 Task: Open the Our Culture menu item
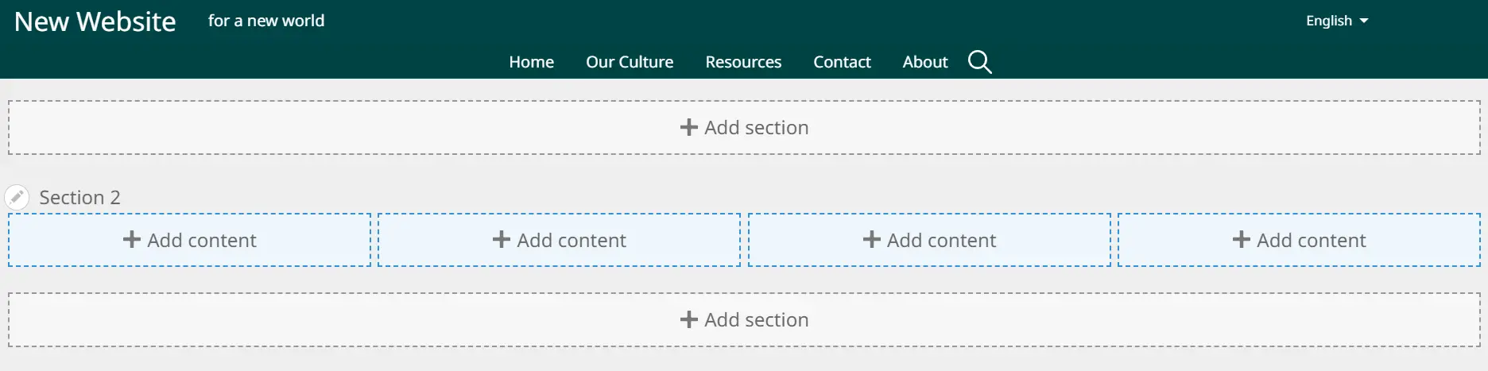pos(629,62)
